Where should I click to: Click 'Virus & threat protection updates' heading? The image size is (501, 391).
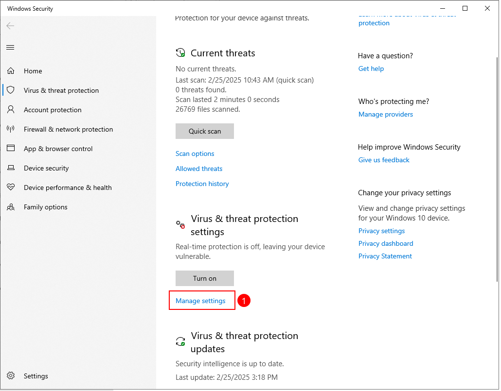[x=245, y=342]
